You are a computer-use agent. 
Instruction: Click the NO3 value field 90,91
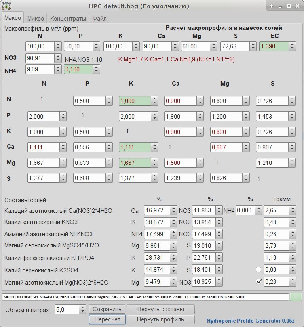coord(40,58)
